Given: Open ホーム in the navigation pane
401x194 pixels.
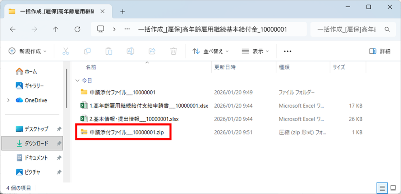Looking at the screenshot, I should 26,71.
